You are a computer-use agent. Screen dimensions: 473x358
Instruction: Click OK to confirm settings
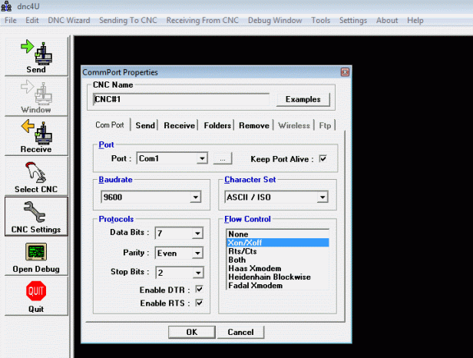point(192,332)
